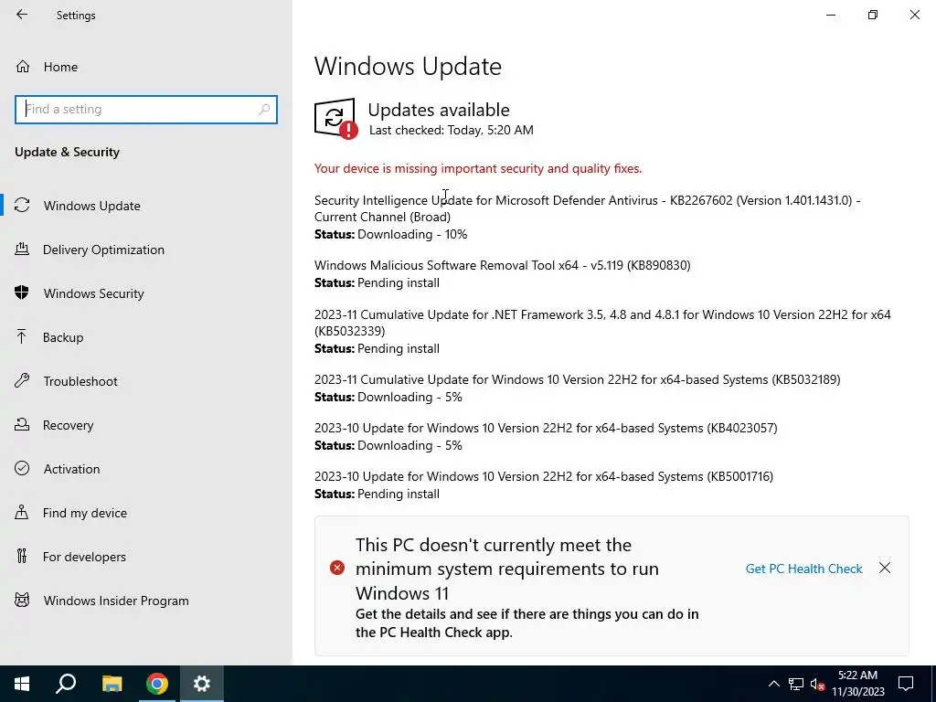Click the missing important security fixes warning
The image size is (936, 702).
click(x=478, y=168)
